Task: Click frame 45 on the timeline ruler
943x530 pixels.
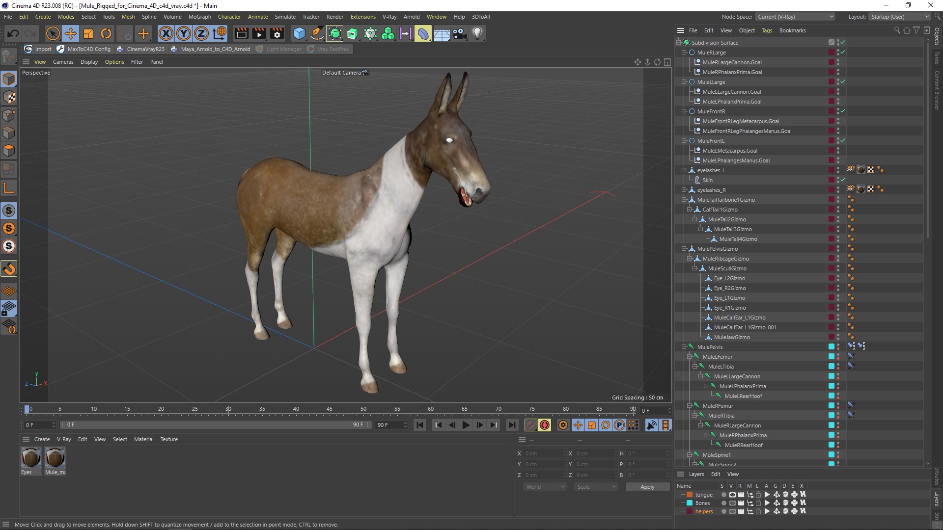Action: (x=330, y=409)
